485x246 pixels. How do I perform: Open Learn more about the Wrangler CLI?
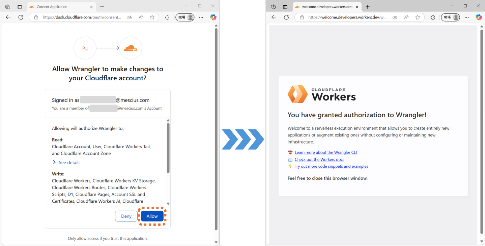coord(326,152)
